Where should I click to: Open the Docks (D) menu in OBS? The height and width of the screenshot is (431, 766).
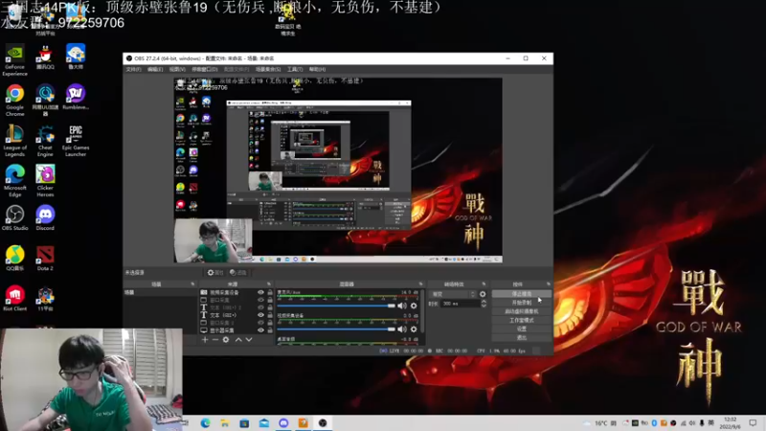pos(205,69)
